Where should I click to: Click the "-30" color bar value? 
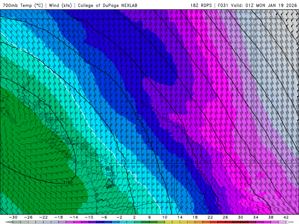13,217
